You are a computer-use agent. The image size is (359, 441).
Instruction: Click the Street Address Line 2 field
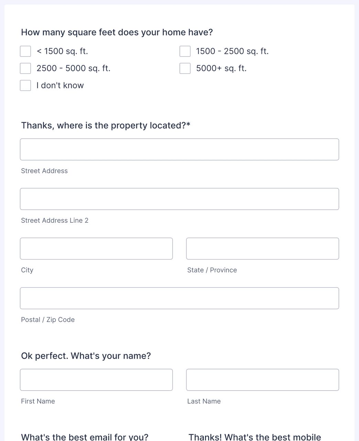coord(179,199)
